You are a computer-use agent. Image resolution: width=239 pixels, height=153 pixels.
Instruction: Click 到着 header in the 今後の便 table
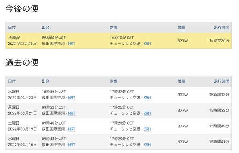click(x=114, y=27)
